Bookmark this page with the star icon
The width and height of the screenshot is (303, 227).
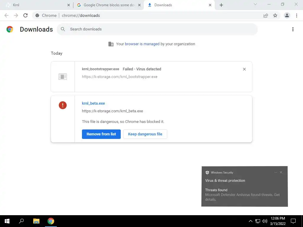(x=275, y=15)
